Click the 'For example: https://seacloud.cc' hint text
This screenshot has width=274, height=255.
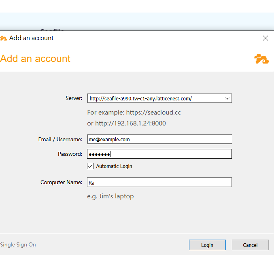134,113
